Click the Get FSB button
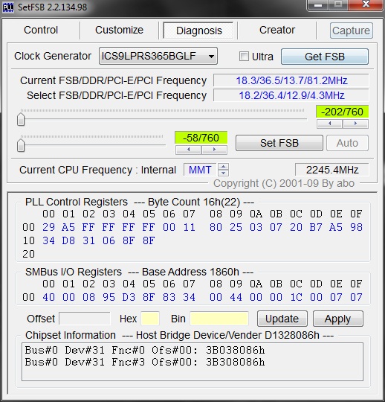Screen dimensions: 385x402 pyautogui.click(x=325, y=57)
